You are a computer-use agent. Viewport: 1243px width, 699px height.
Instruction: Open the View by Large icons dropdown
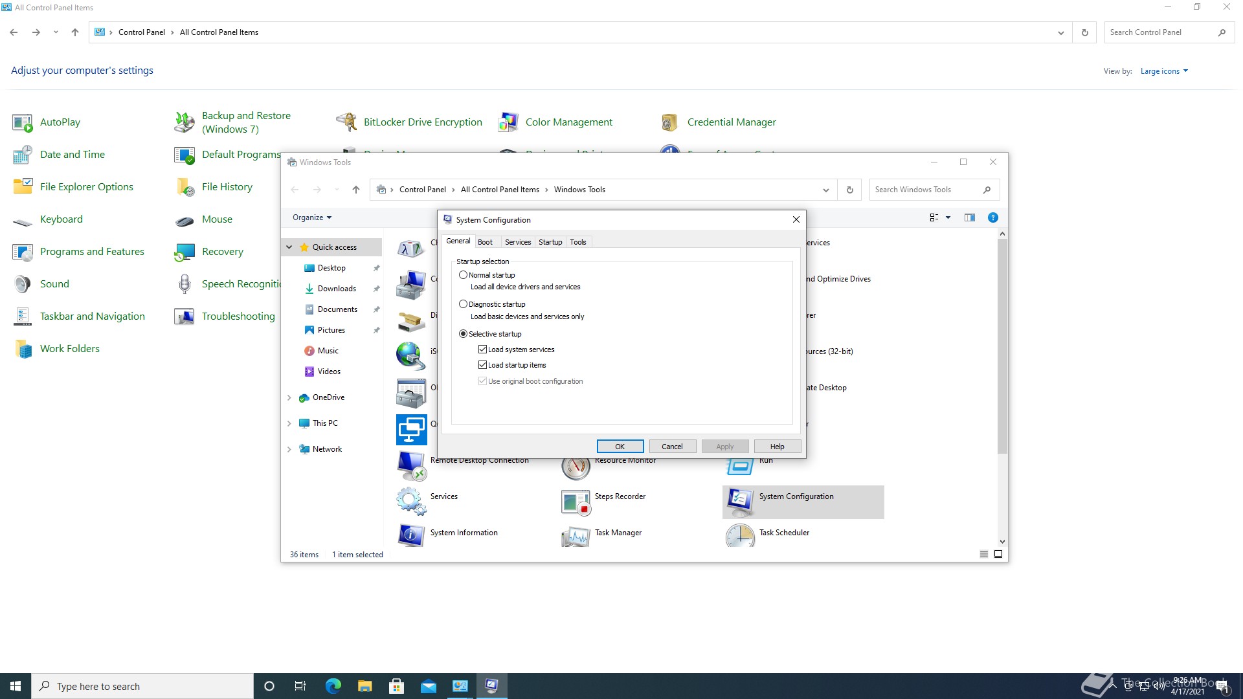[1164, 71]
